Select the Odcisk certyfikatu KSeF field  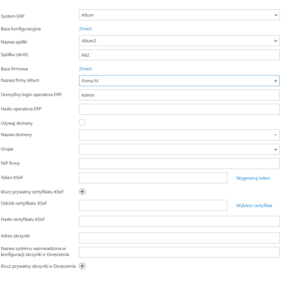point(153,205)
